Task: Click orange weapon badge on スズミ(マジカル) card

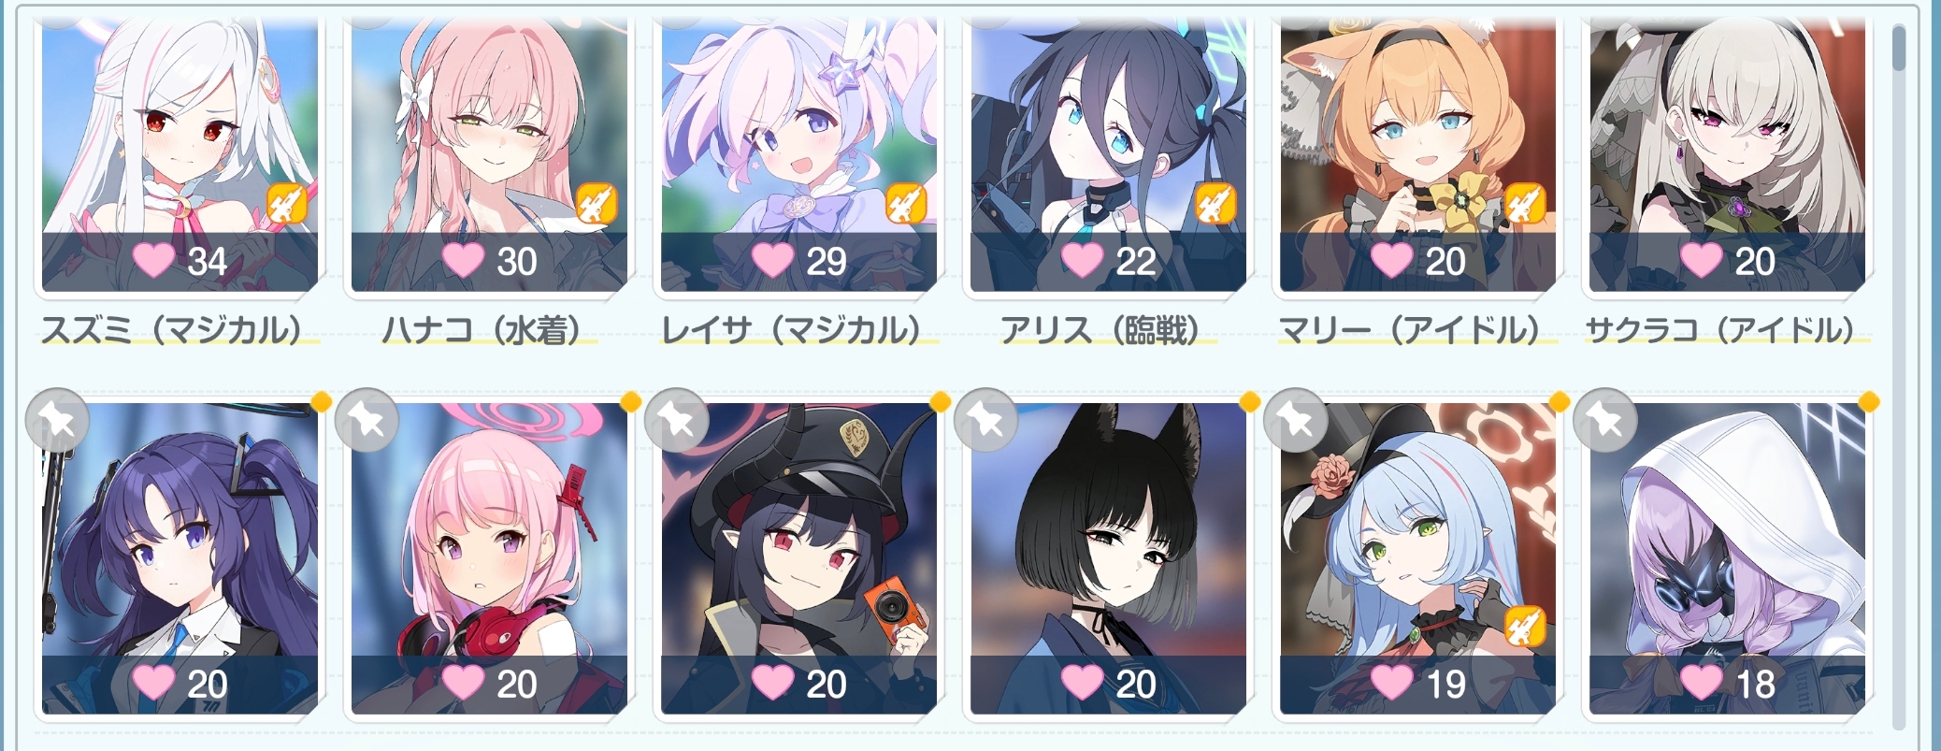Action: (x=287, y=204)
